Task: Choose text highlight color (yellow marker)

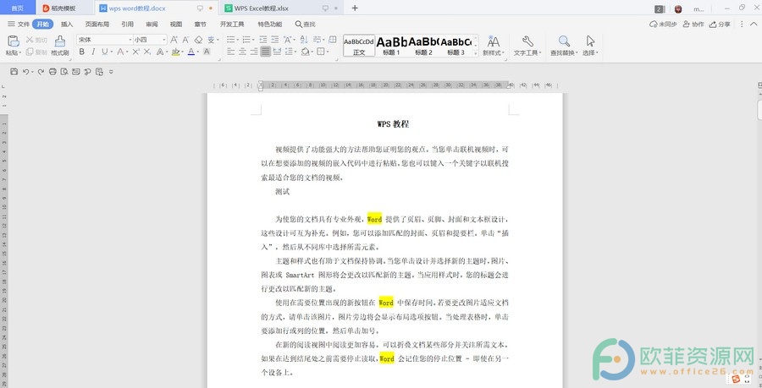Action: click(x=175, y=52)
